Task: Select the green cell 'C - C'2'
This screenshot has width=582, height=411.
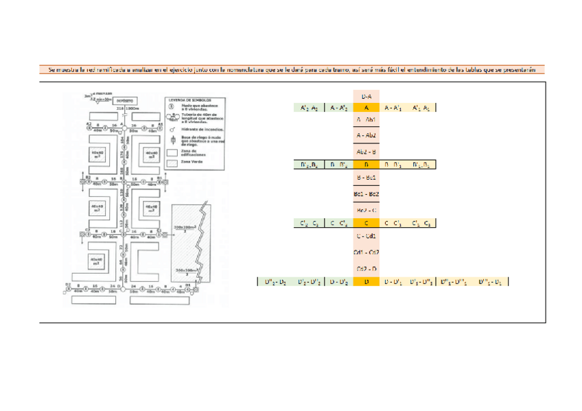Action: click(338, 223)
